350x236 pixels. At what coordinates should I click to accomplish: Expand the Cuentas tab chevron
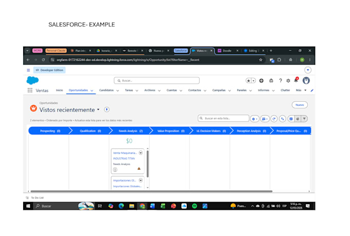pyautogui.click(x=181, y=90)
